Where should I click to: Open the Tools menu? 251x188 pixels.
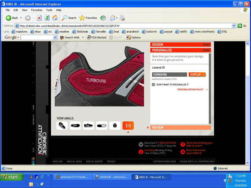click(x=49, y=10)
